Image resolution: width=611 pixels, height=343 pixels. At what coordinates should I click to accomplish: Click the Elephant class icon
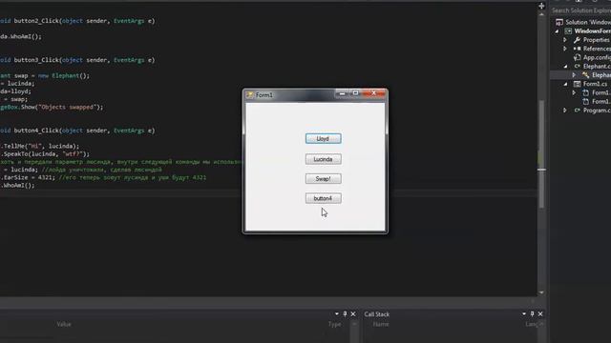(585, 74)
